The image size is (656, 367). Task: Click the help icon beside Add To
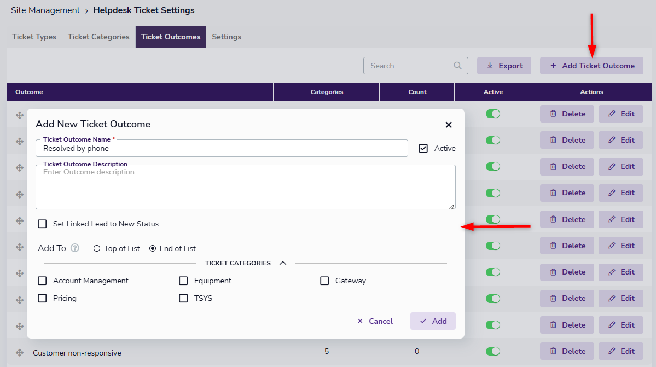pyautogui.click(x=75, y=248)
